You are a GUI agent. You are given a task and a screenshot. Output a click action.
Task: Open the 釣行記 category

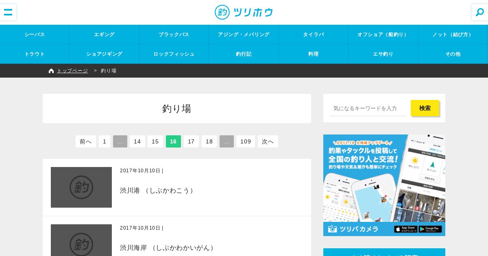(x=244, y=54)
